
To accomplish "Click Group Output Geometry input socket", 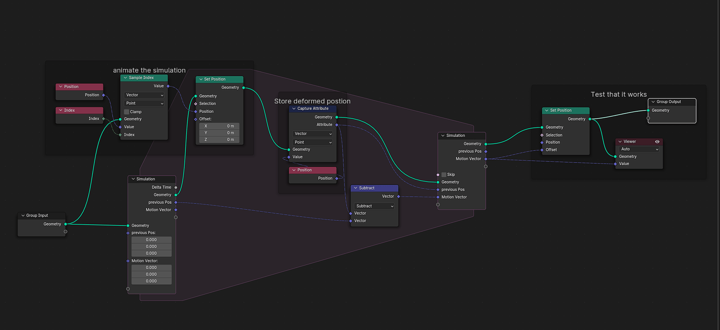I will click(649, 110).
